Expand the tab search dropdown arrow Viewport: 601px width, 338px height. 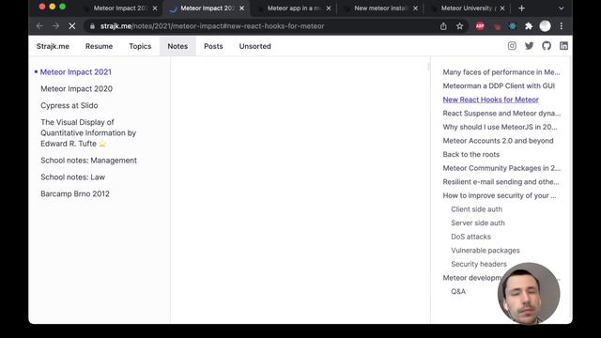[561, 8]
